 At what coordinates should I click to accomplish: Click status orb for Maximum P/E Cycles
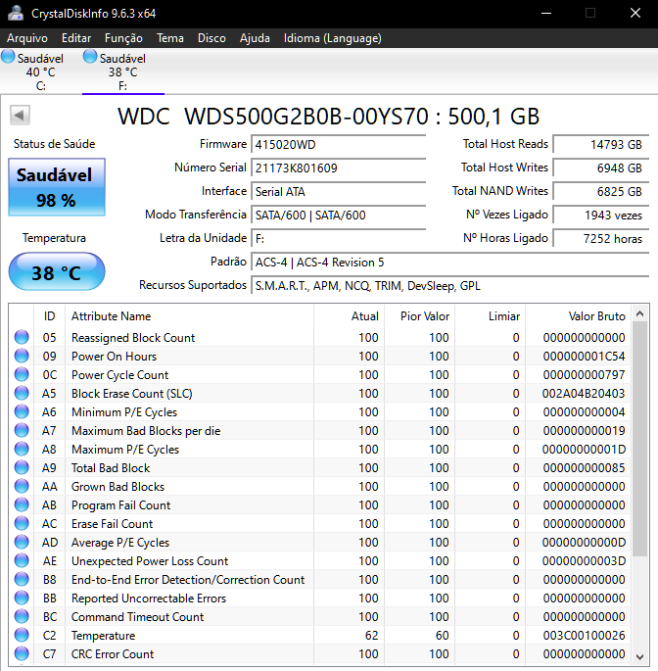pyautogui.click(x=22, y=449)
